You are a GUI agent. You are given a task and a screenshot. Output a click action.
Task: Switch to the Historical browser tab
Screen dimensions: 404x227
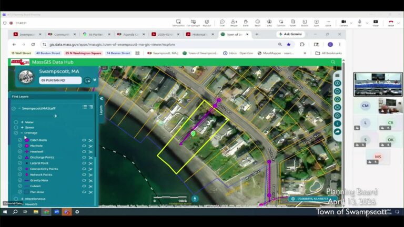(199, 34)
